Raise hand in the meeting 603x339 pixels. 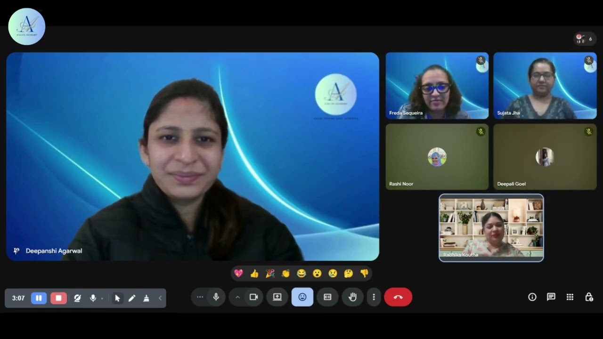pos(352,297)
